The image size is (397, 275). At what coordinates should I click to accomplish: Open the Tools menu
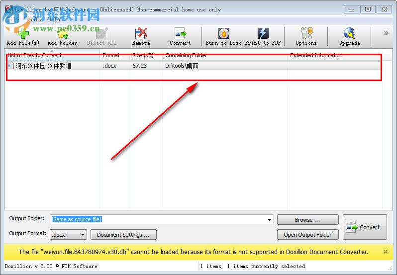point(34,19)
